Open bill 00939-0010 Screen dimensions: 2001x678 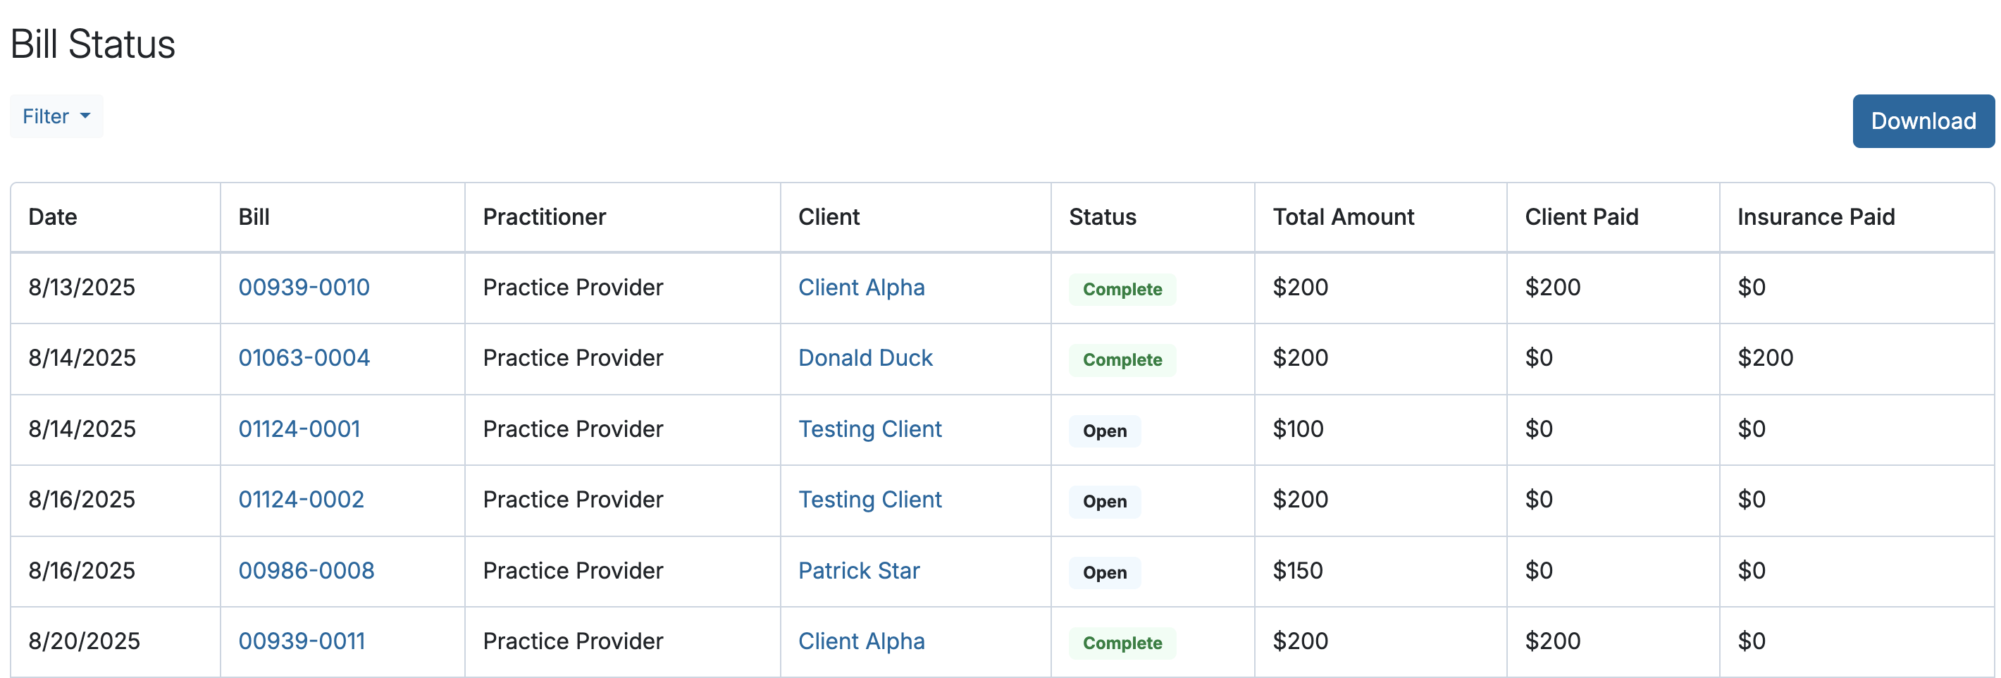pyautogui.click(x=304, y=288)
